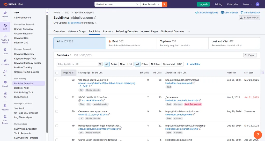Open the Root Domain dropdown
This screenshot has width=265, height=141.
151,4
